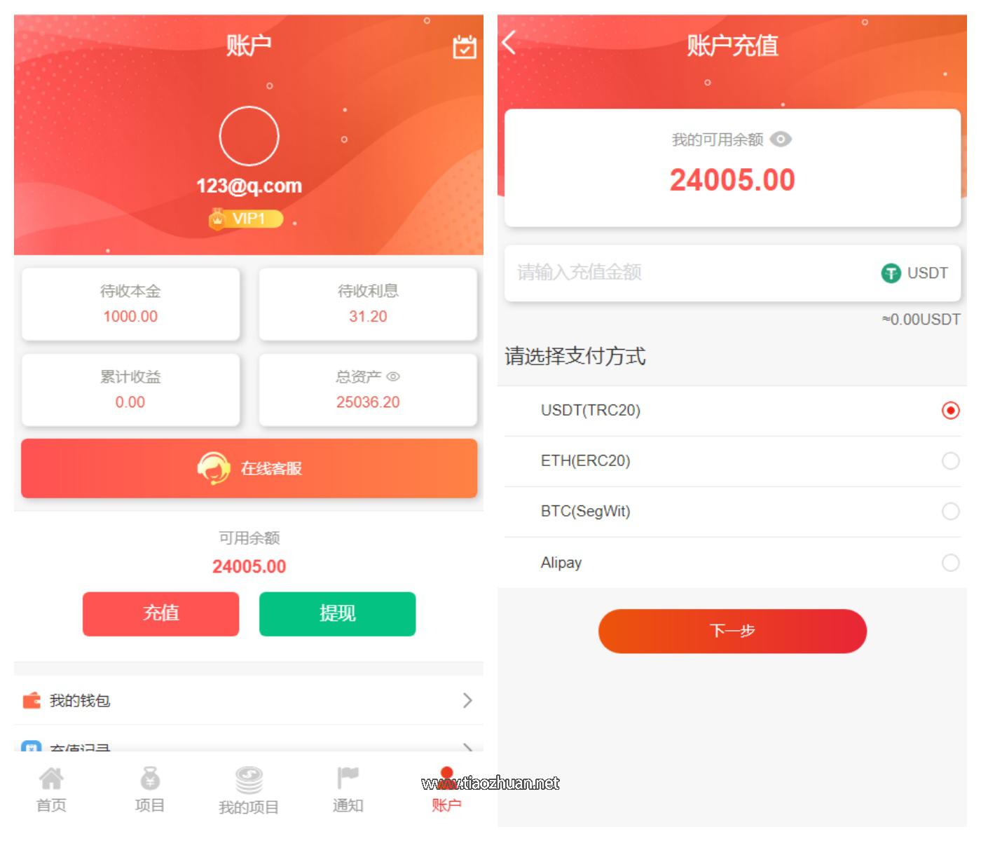981x841 pixels.
Task: Choose BTC(SegWit) radio button
Action: tap(950, 512)
